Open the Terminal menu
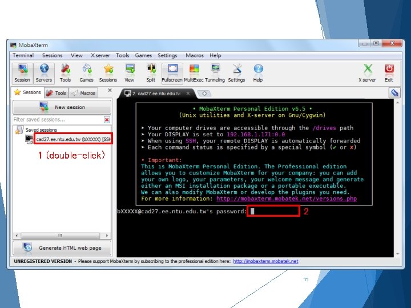The width and height of the screenshot is (411, 308). pyautogui.click(x=23, y=55)
